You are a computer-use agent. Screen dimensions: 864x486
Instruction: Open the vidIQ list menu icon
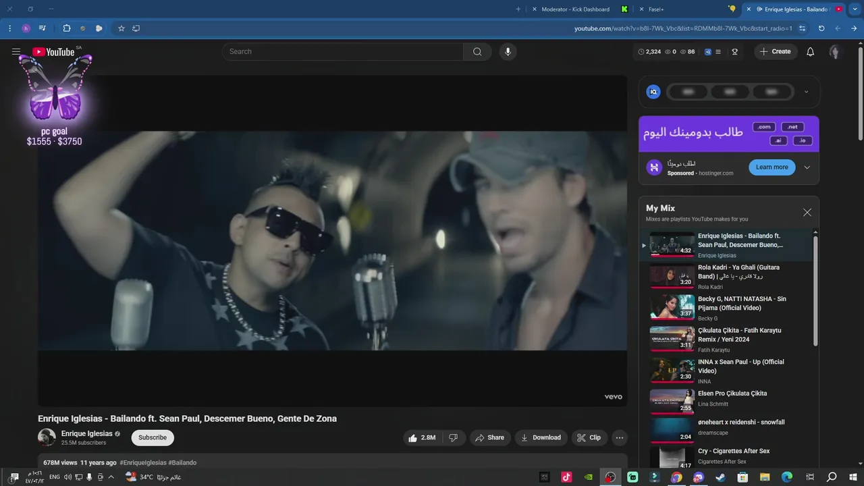[x=718, y=52]
